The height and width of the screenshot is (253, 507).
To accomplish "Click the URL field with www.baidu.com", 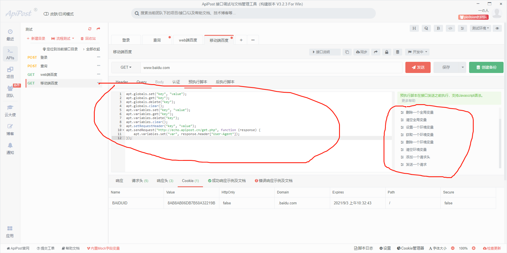I will (x=271, y=68).
